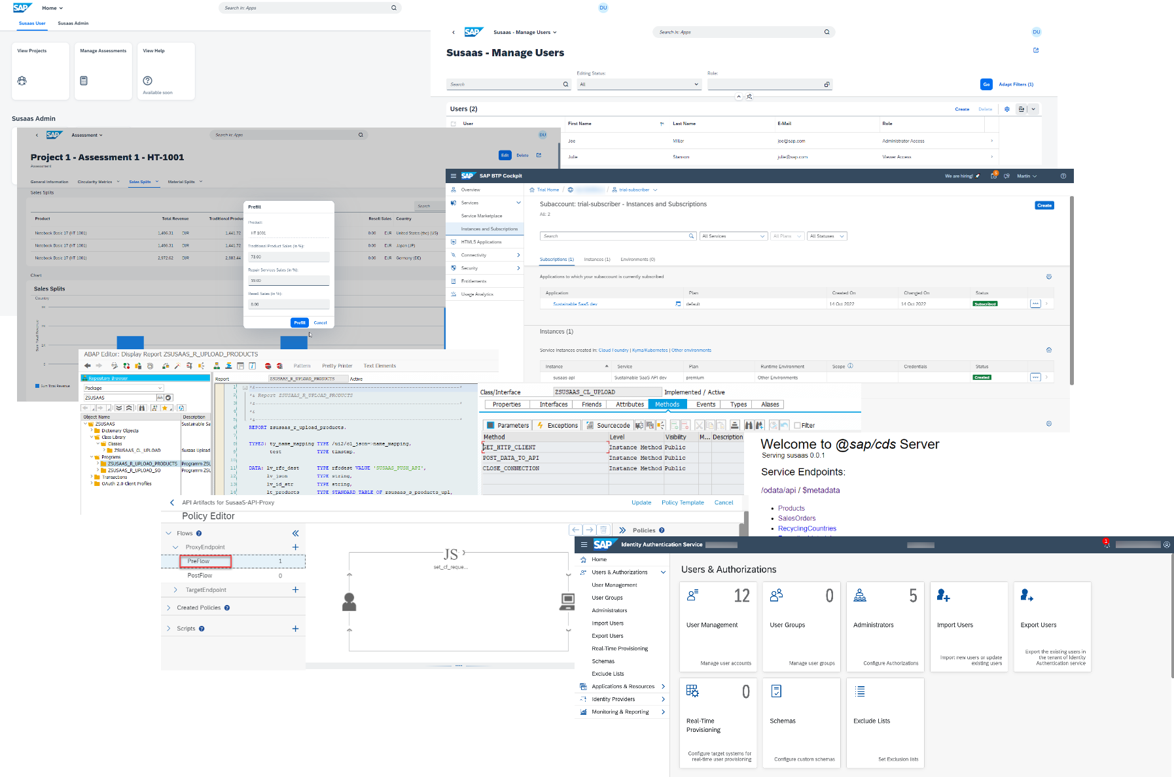This screenshot has width=1174, height=777.
Task: Click undo arrow icon in Methods toolbar
Action: [784, 425]
